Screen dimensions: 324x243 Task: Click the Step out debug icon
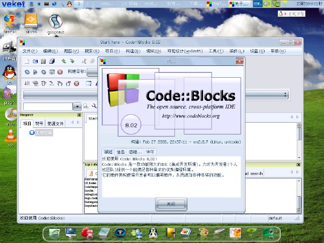[x=68, y=83]
